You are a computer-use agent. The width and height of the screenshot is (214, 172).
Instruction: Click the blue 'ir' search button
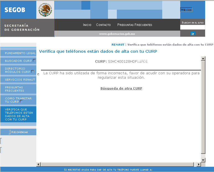[x=193, y=33]
